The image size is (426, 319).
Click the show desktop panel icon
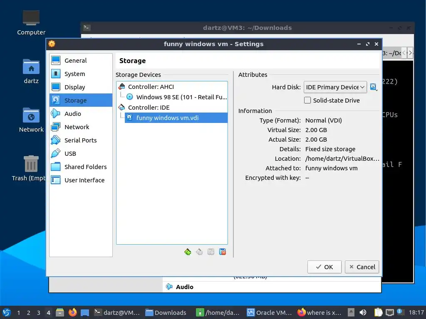(x=85, y=312)
